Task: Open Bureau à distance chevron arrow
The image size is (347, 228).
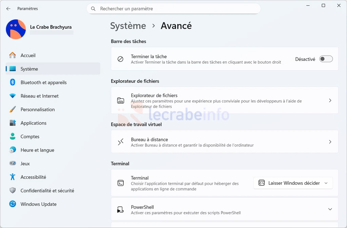Action: click(x=330, y=142)
